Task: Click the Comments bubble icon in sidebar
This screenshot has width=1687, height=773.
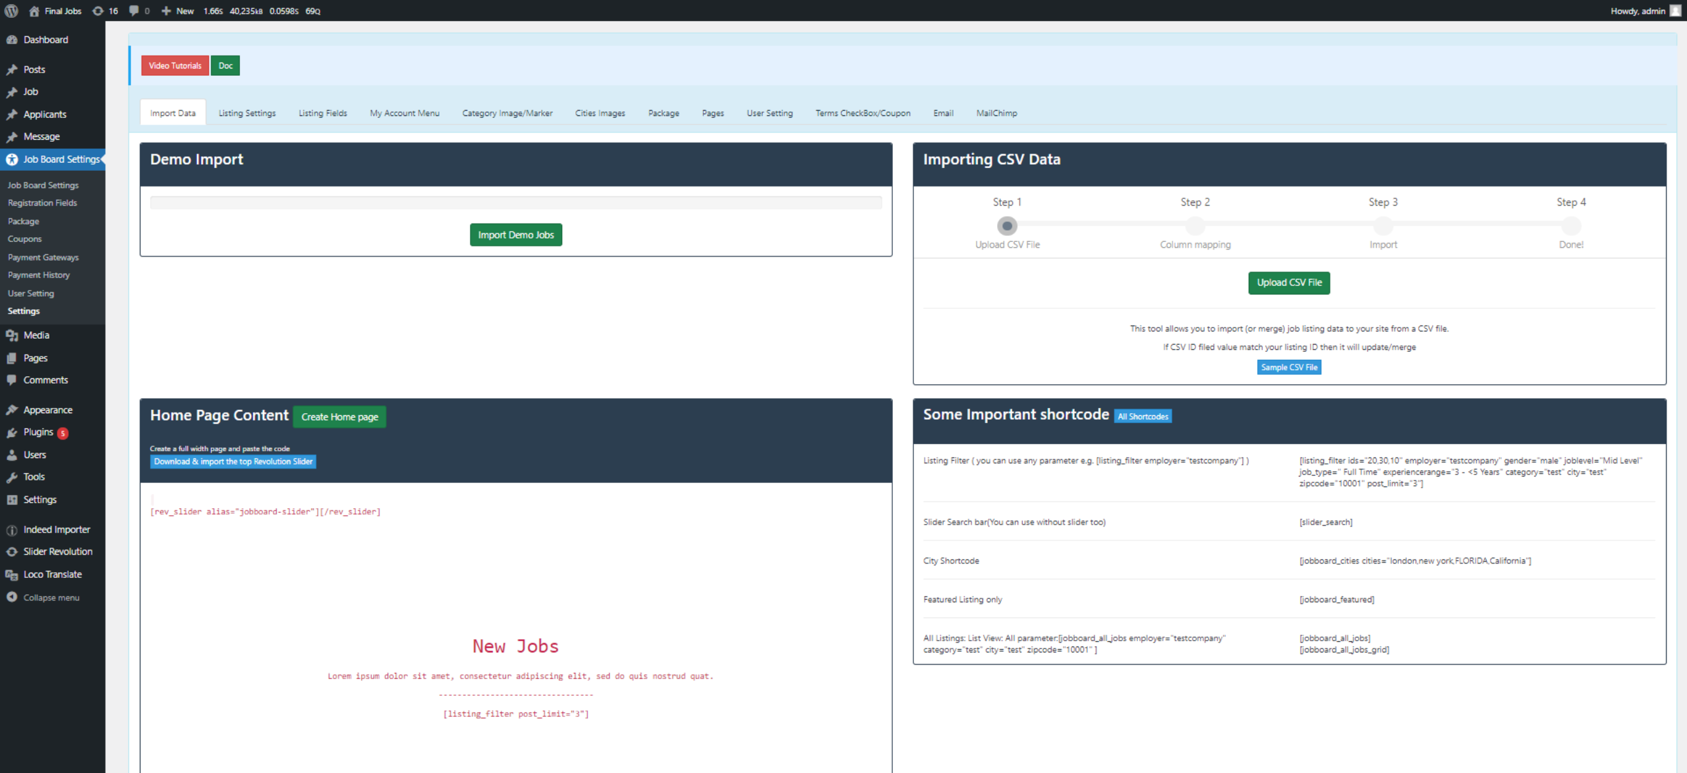Action: click(x=12, y=380)
